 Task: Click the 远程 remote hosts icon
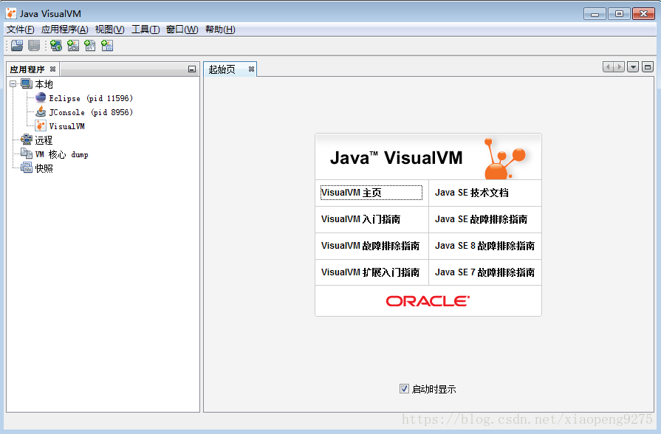click(27, 139)
